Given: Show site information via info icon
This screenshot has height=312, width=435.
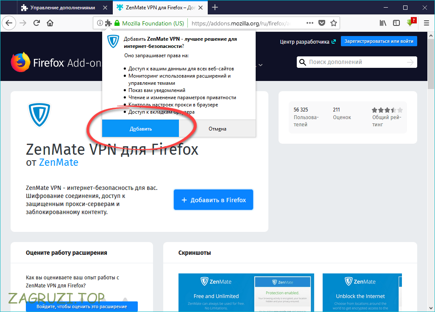Looking at the screenshot, I should (100, 23).
